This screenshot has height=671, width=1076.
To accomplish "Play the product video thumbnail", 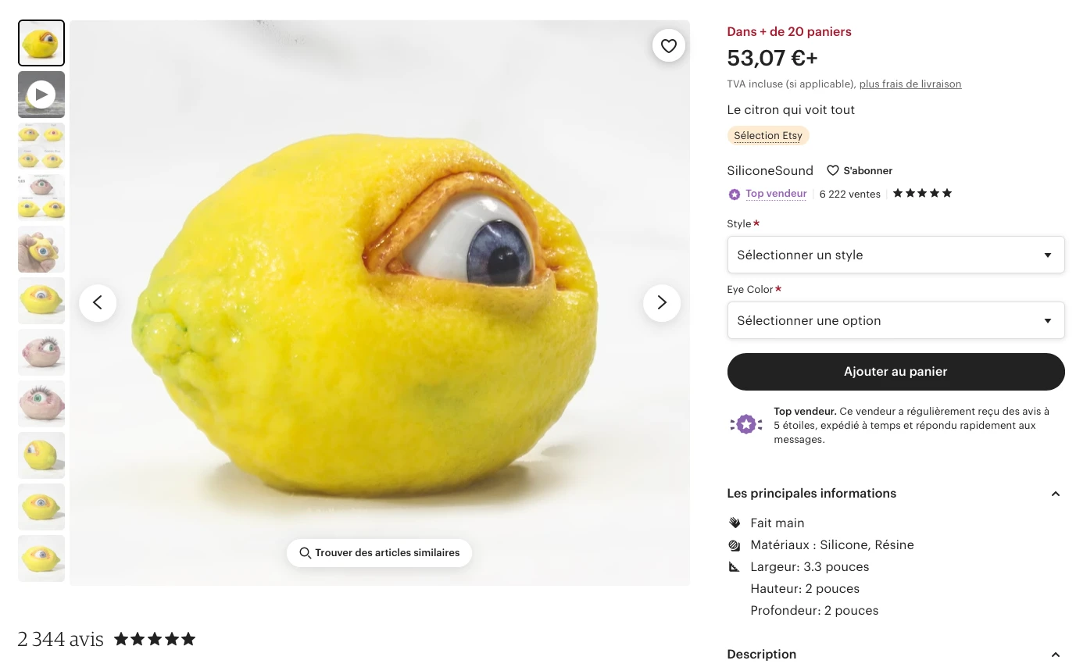I will (41, 95).
